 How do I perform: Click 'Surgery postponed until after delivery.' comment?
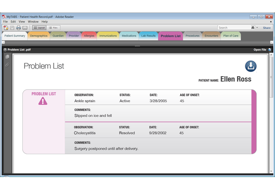tap(106, 148)
